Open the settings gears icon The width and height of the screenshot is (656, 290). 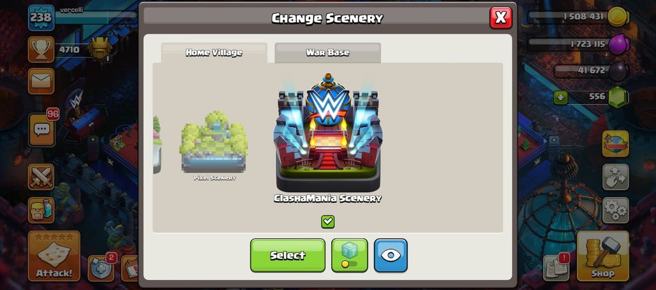coord(615,210)
